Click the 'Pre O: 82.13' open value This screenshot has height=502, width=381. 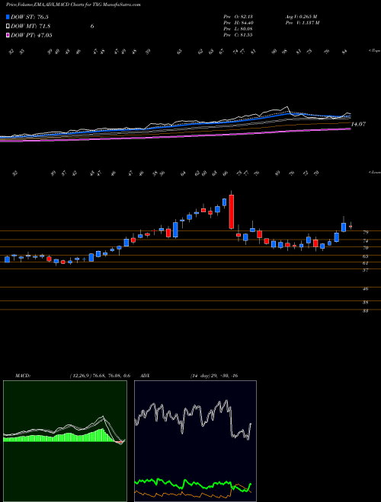click(x=239, y=17)
